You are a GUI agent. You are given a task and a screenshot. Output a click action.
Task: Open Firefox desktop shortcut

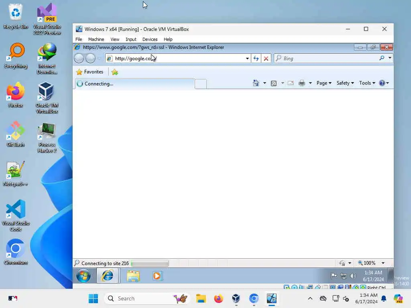16,95
